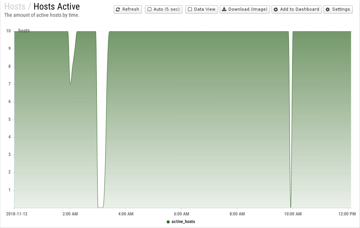Click the 2:00 AM x-axis label
360x228 pixels.
70,214
